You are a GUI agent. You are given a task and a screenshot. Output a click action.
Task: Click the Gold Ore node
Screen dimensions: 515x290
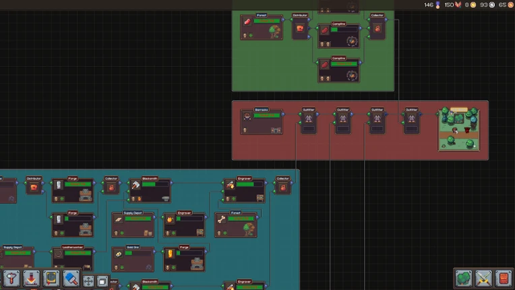(133, 259)
